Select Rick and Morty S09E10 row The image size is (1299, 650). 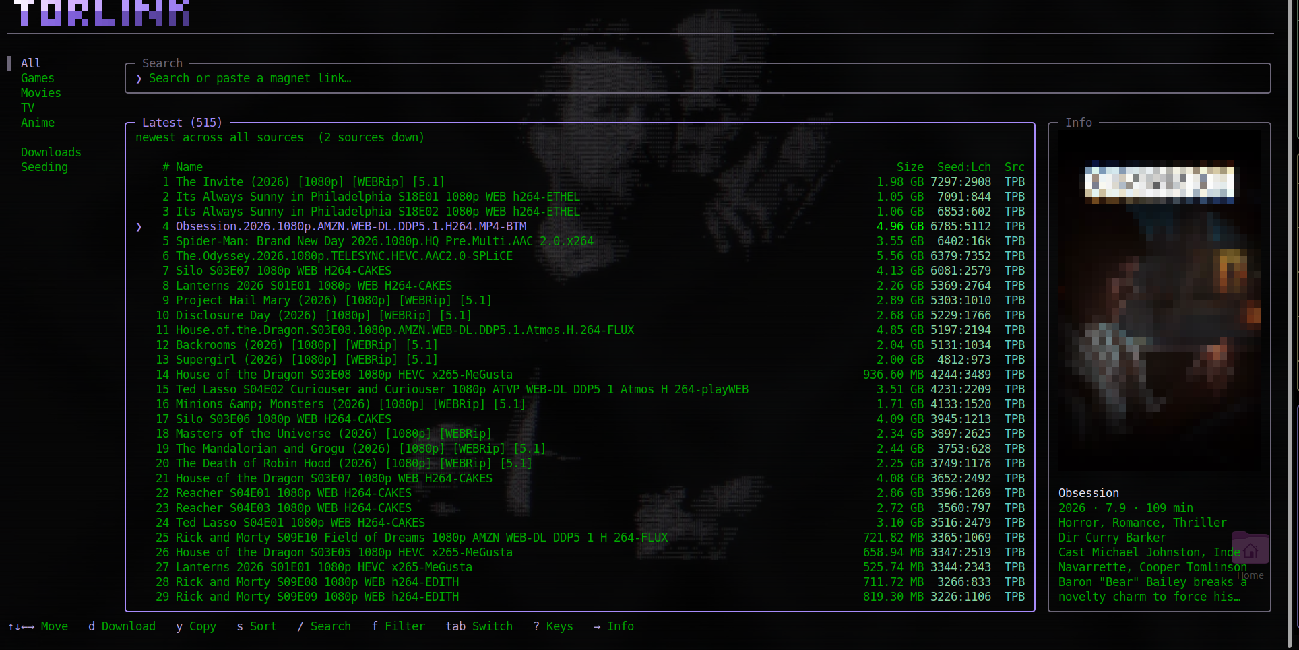(580, 538)
